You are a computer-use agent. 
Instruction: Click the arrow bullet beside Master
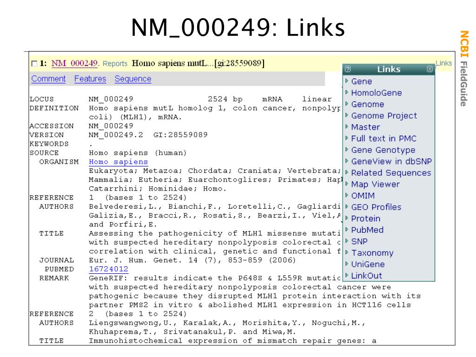pyautogui.click(x=347, y=126)
